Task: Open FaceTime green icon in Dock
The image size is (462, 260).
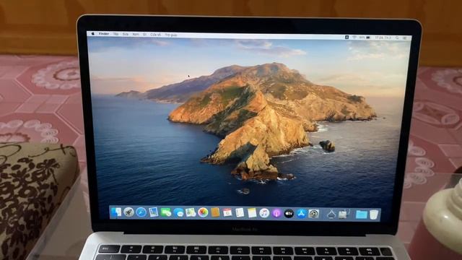Action: tap(165, 212)
